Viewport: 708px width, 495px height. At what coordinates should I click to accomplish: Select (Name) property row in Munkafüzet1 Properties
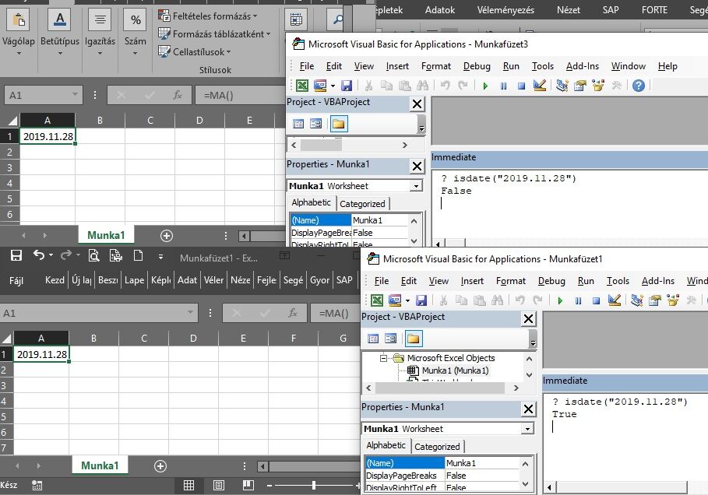point(443,463)
